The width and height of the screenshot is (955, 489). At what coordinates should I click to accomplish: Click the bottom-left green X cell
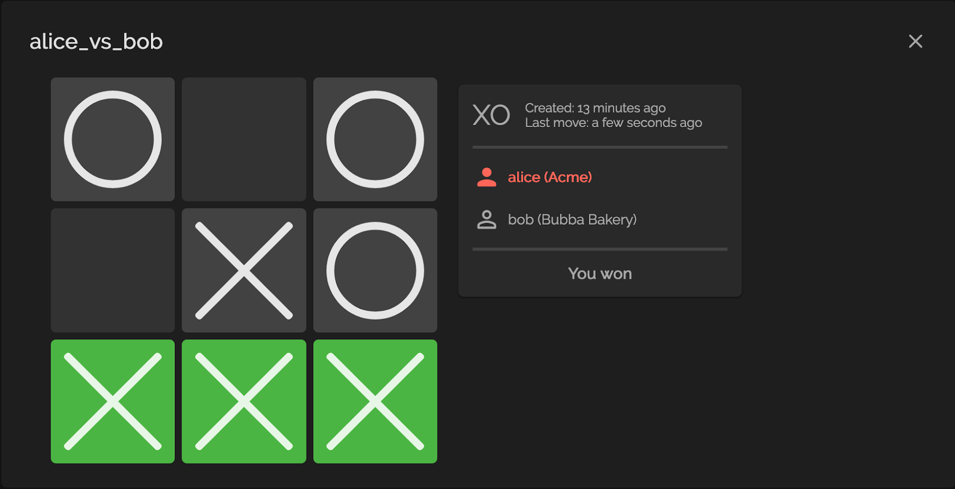[113, 401]
